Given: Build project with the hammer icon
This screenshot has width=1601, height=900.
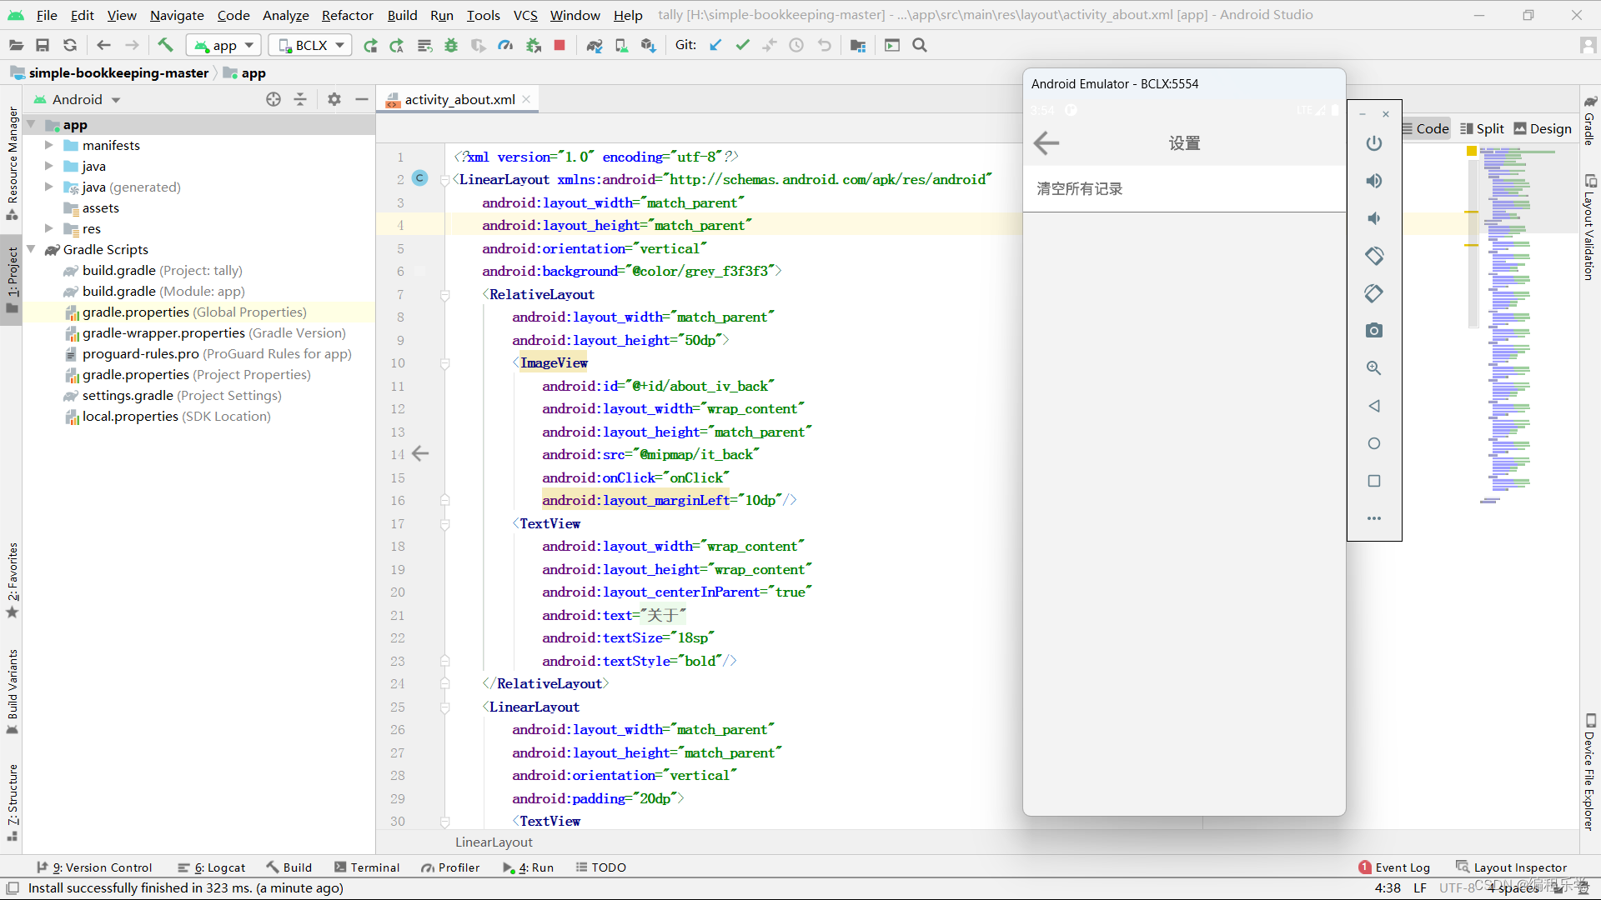Looking at the screenshot, I should (x=165, y=46).
